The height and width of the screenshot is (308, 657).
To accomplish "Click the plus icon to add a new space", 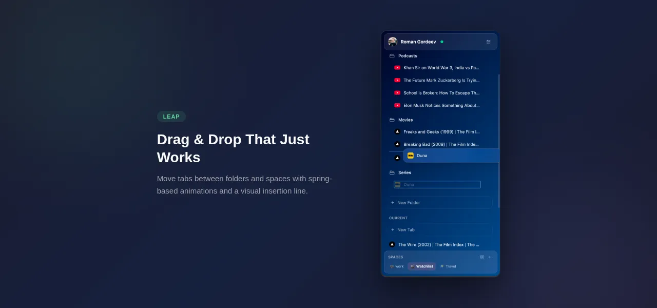I will pos(489,257).
